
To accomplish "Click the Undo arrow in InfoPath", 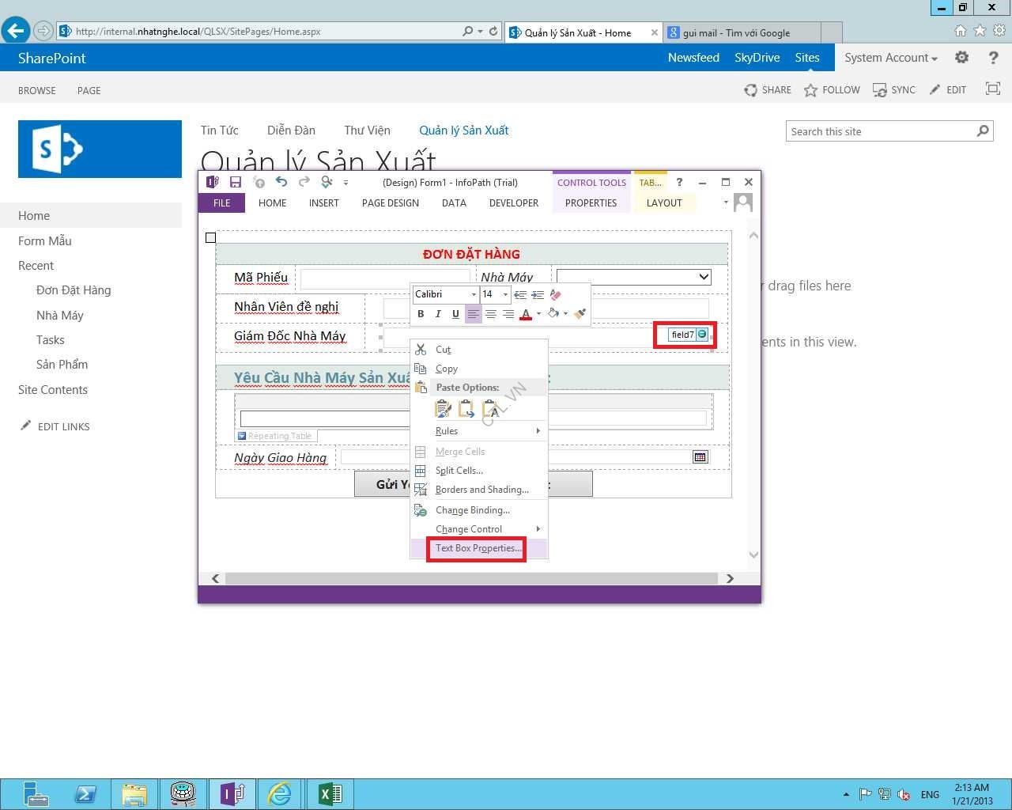I will 281,182.
